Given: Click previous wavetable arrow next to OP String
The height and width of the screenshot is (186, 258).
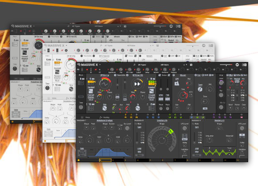Looking at the screenshot, I should point(115,75).
